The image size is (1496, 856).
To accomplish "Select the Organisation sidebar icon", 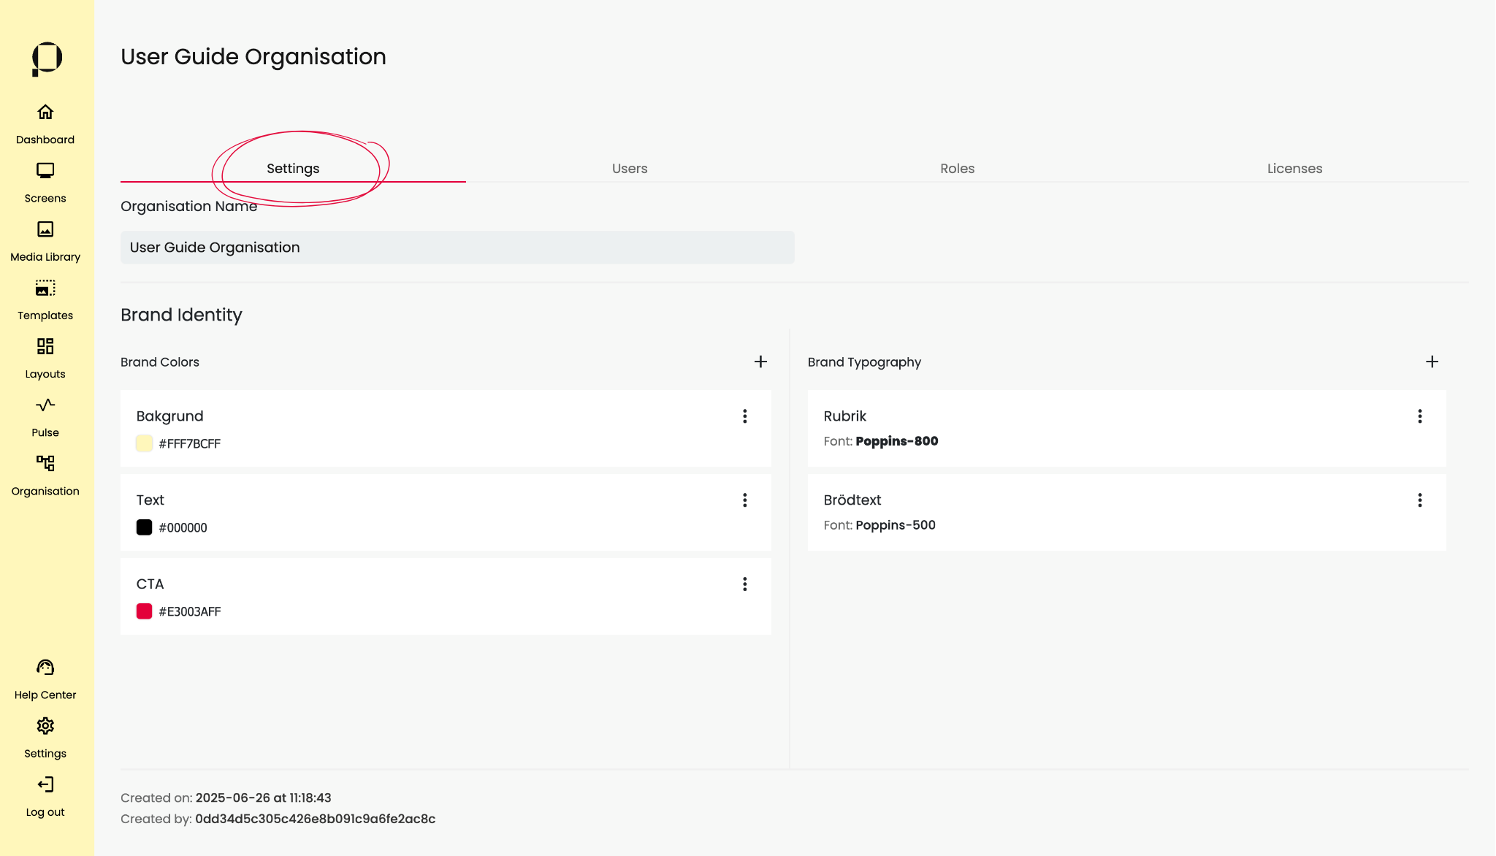I will click(x=45, y=463).
